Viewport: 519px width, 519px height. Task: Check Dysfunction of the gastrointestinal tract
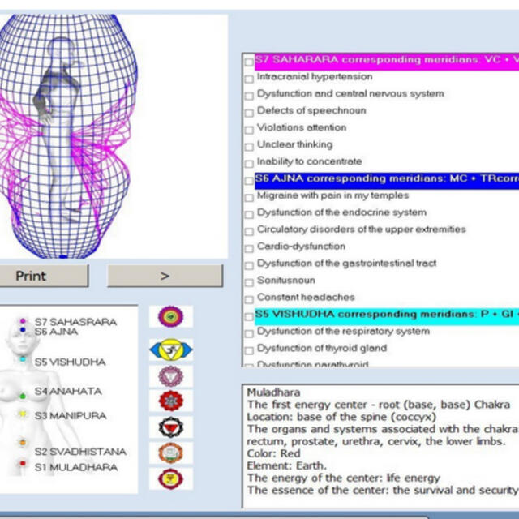(x=249, y=265)
